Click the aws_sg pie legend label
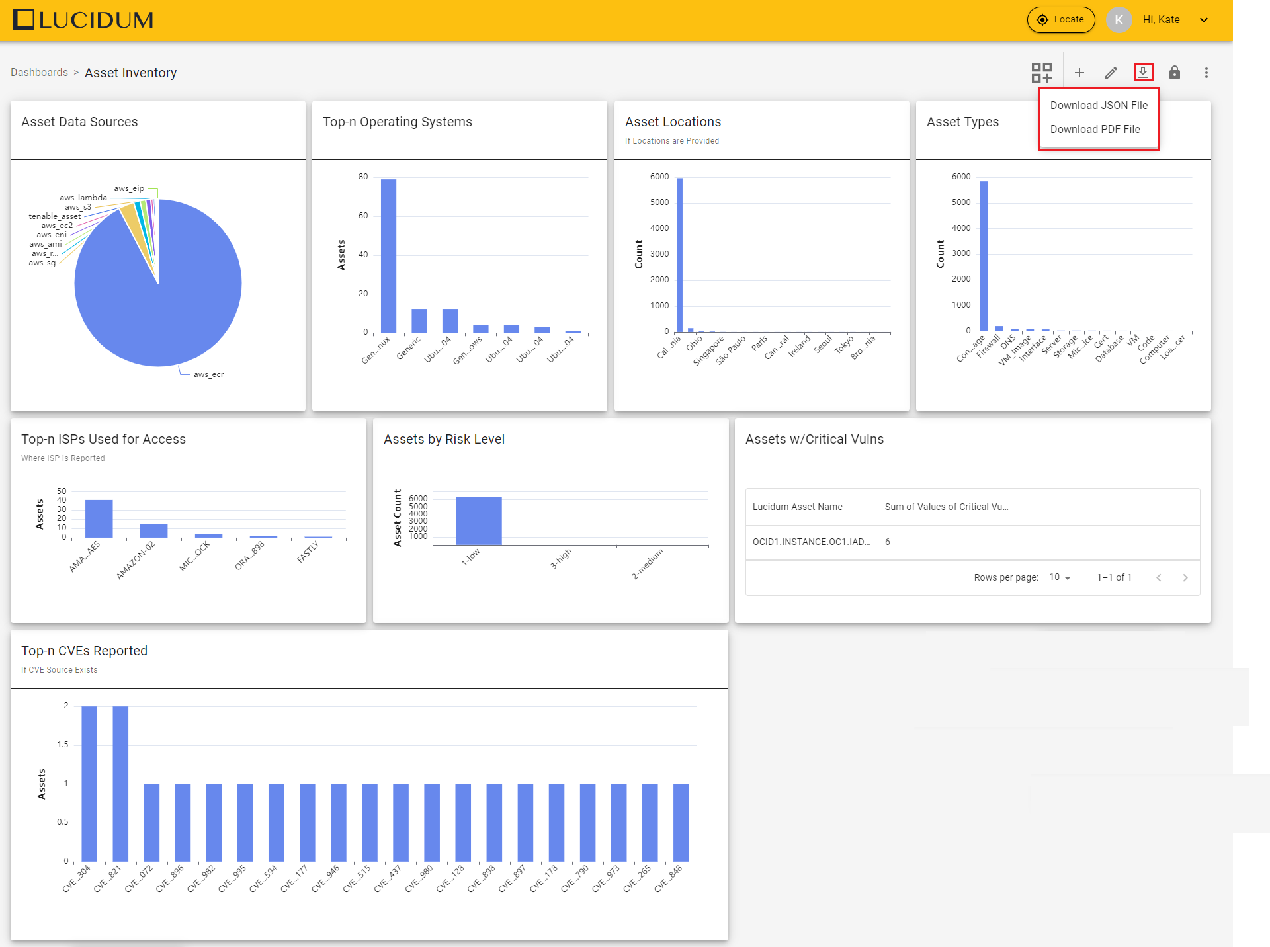 (42, 263)
